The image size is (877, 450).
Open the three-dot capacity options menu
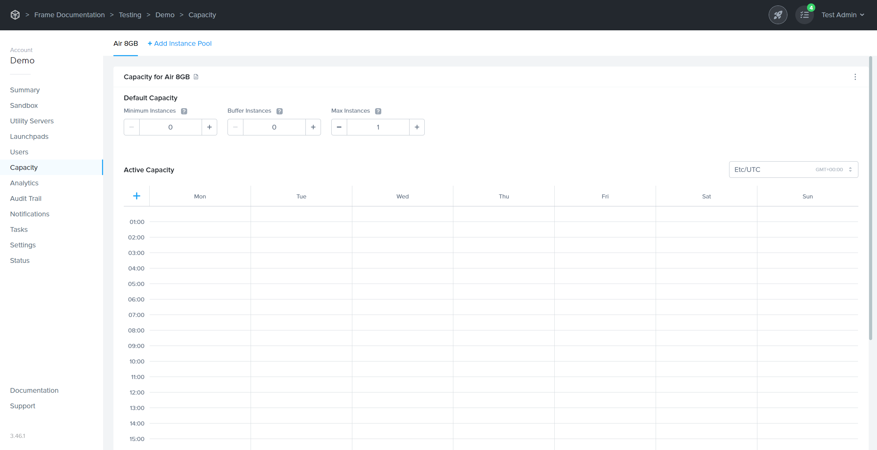tap(855, 77)
